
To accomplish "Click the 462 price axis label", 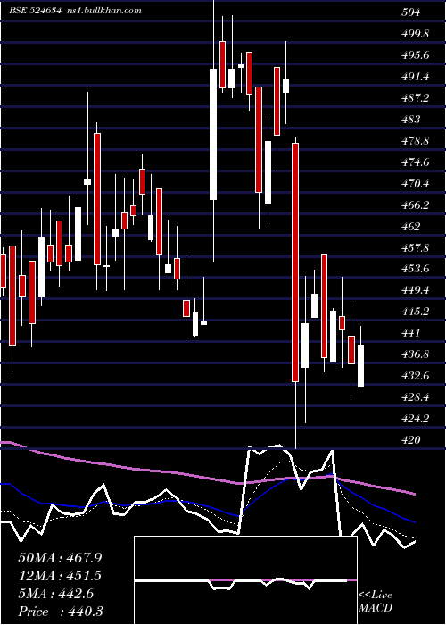I will 410,227.
